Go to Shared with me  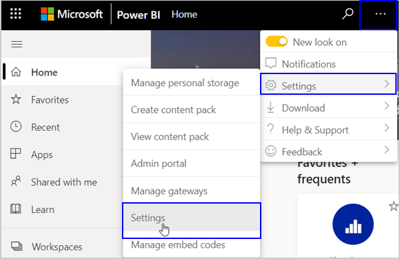tap(64, 182)
